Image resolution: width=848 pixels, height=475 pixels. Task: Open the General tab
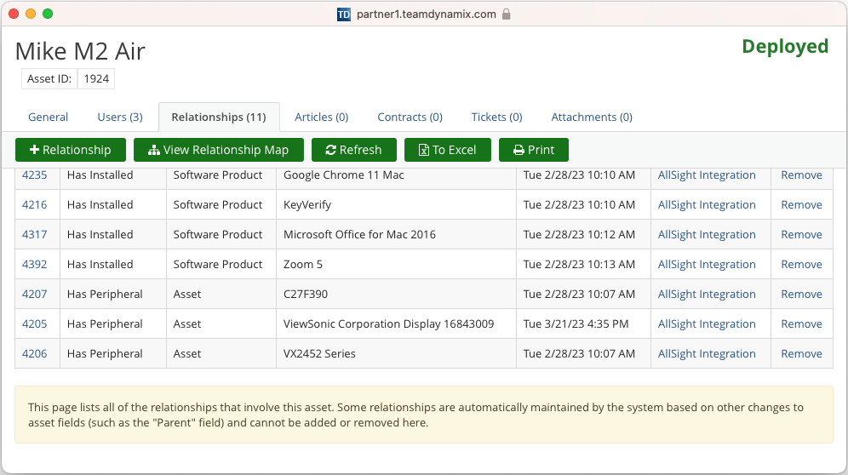pyautogui.click(x=49, y=117)
